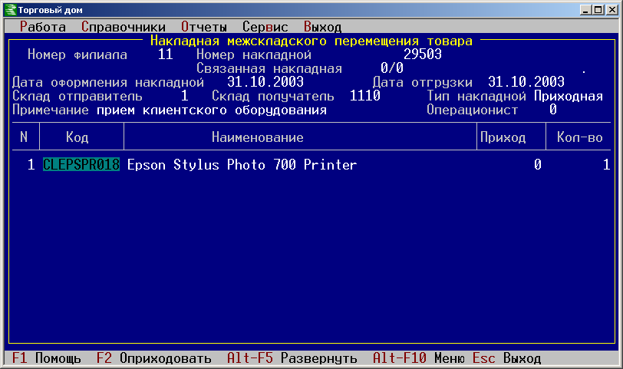Click the Тип накладной value Приходная
The height and width of the screenshot is (369, 623).
569,96
